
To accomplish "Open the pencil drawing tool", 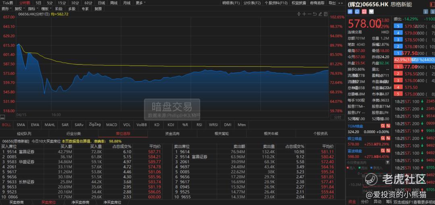I will coord(321,14).
